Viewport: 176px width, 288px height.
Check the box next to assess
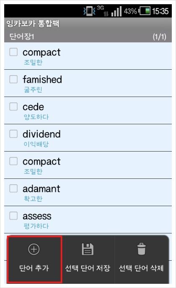pos(13,216)
